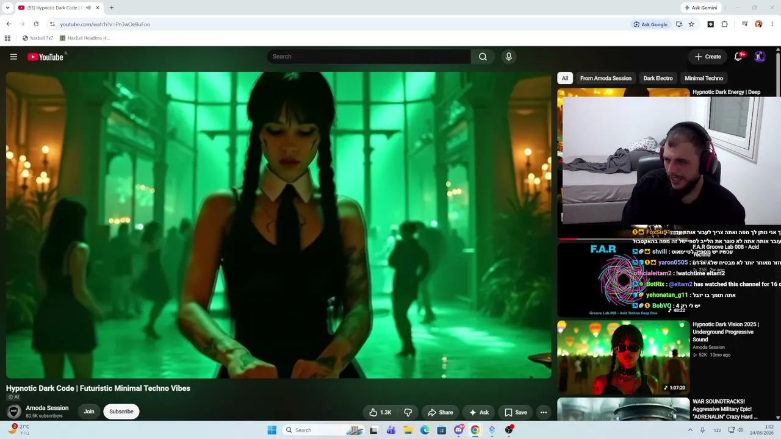
Task: Reload the current page
Action: click(x=36, y=24)
